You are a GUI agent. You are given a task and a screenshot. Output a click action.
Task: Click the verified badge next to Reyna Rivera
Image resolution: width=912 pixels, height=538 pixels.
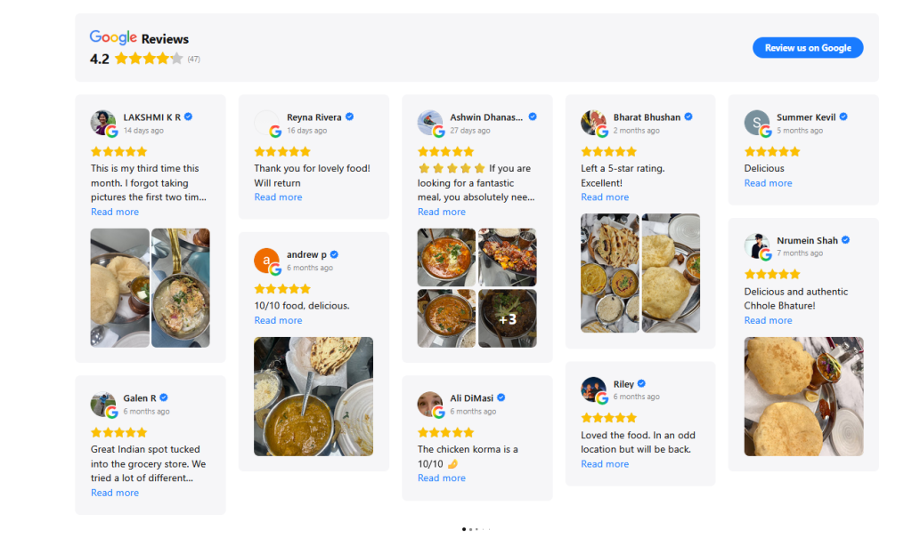(x=349, y=116)
